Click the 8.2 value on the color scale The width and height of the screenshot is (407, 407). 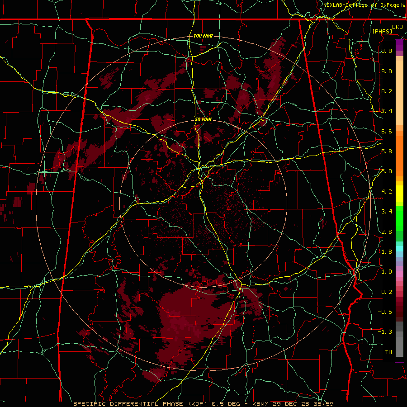[x=387, y=91]
